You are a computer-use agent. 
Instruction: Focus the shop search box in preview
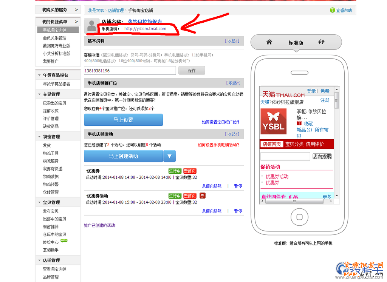[285, 157]
